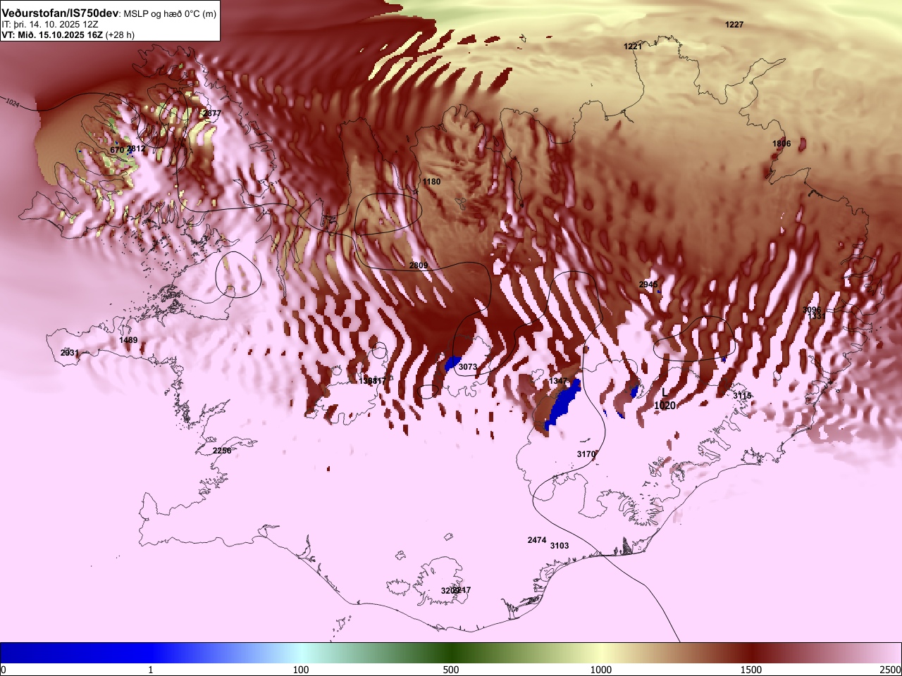Click the map value '670'

[117, 150]
